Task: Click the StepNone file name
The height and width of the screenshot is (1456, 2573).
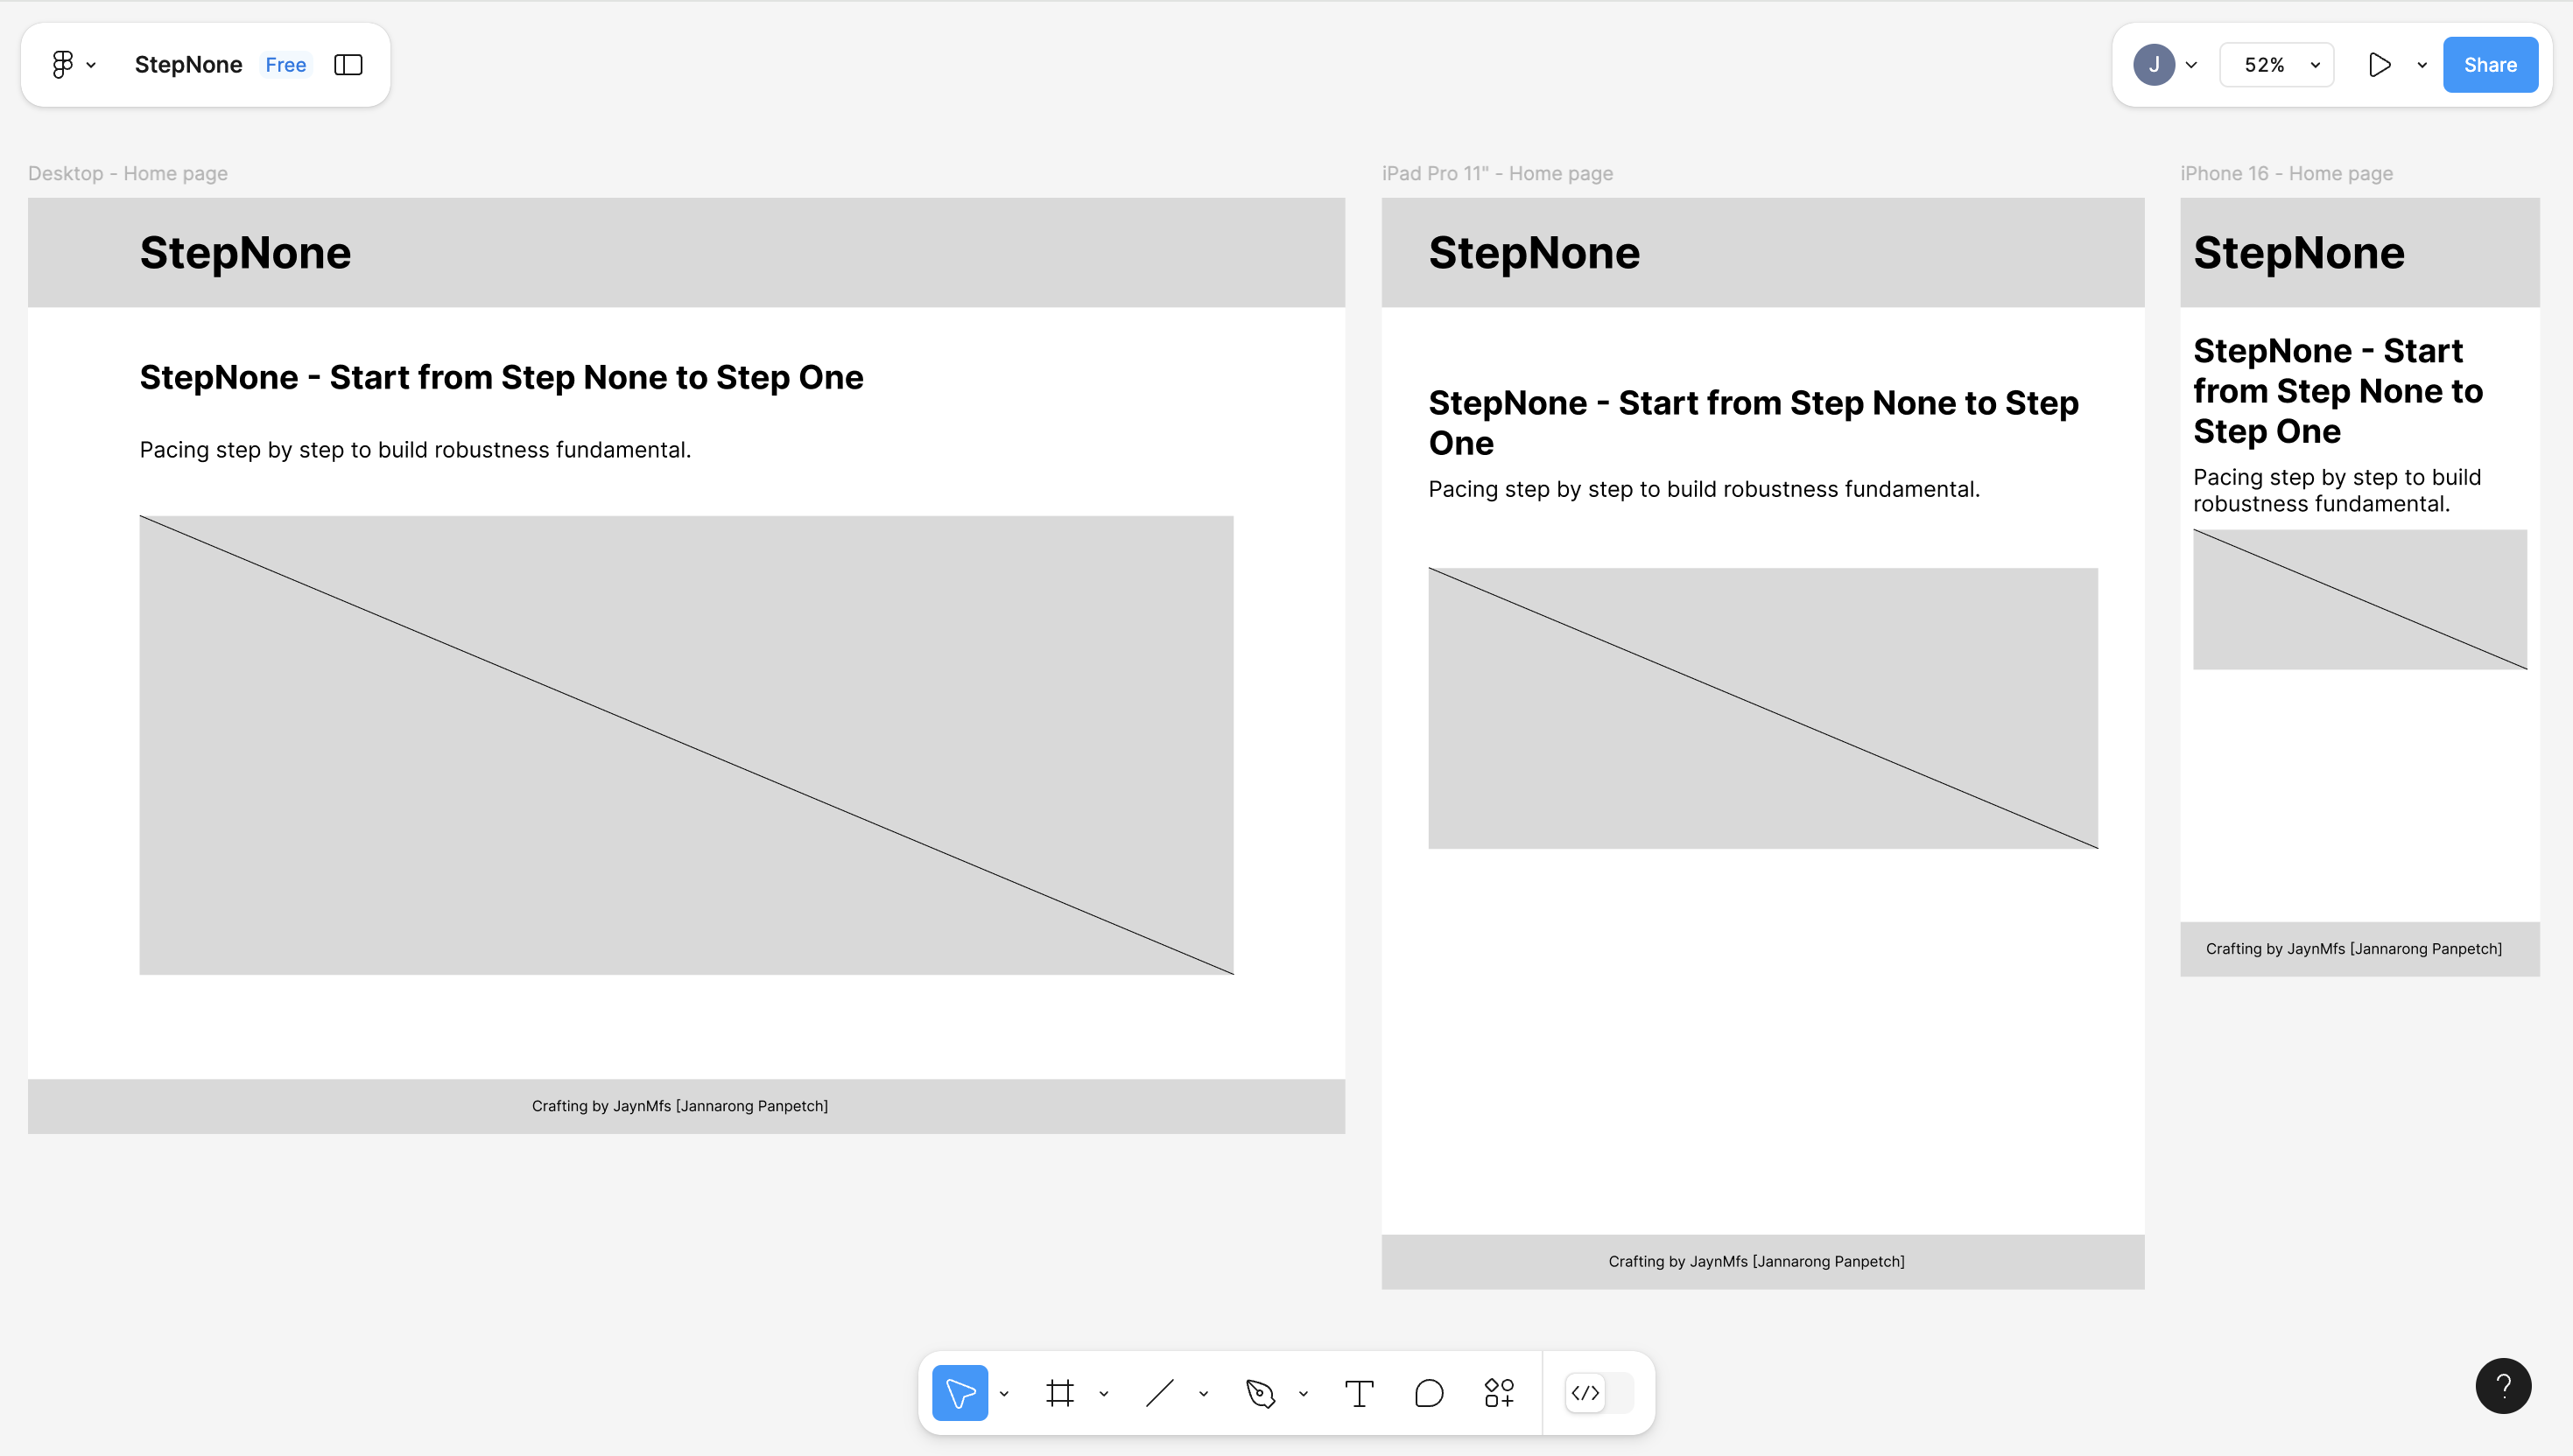Action: pos(188,65)
